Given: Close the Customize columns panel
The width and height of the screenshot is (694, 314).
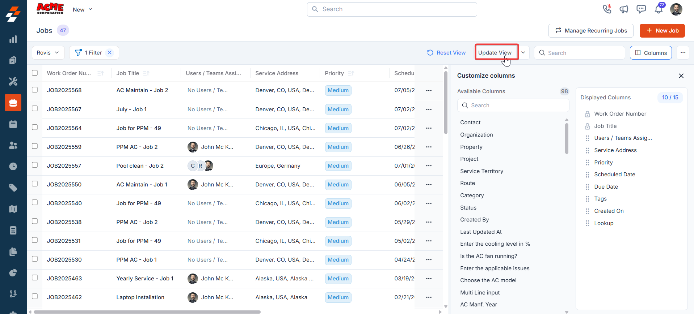Looking at the screenshot, I should coord(681,76).
